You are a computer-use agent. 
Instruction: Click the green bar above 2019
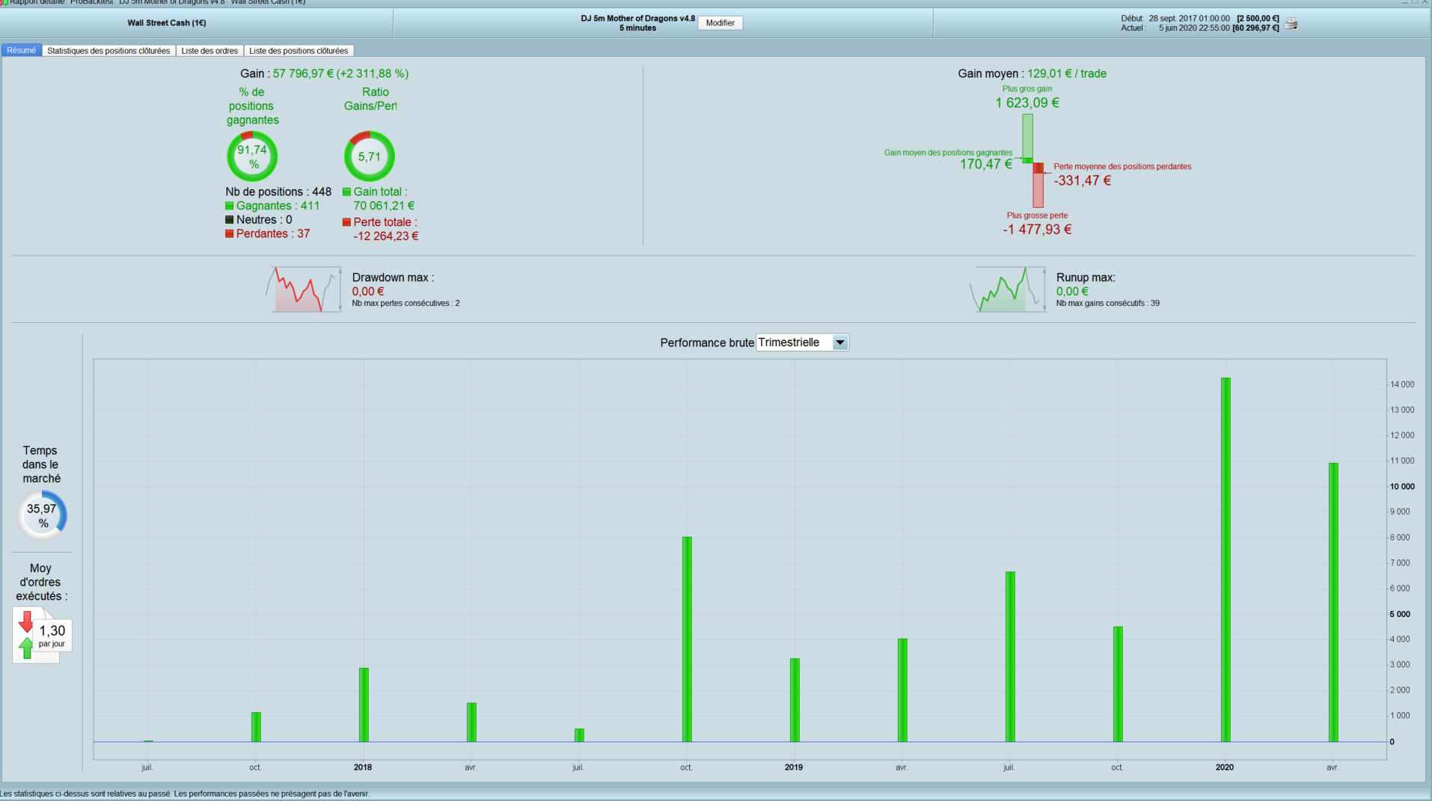click(x=795, y=700)
